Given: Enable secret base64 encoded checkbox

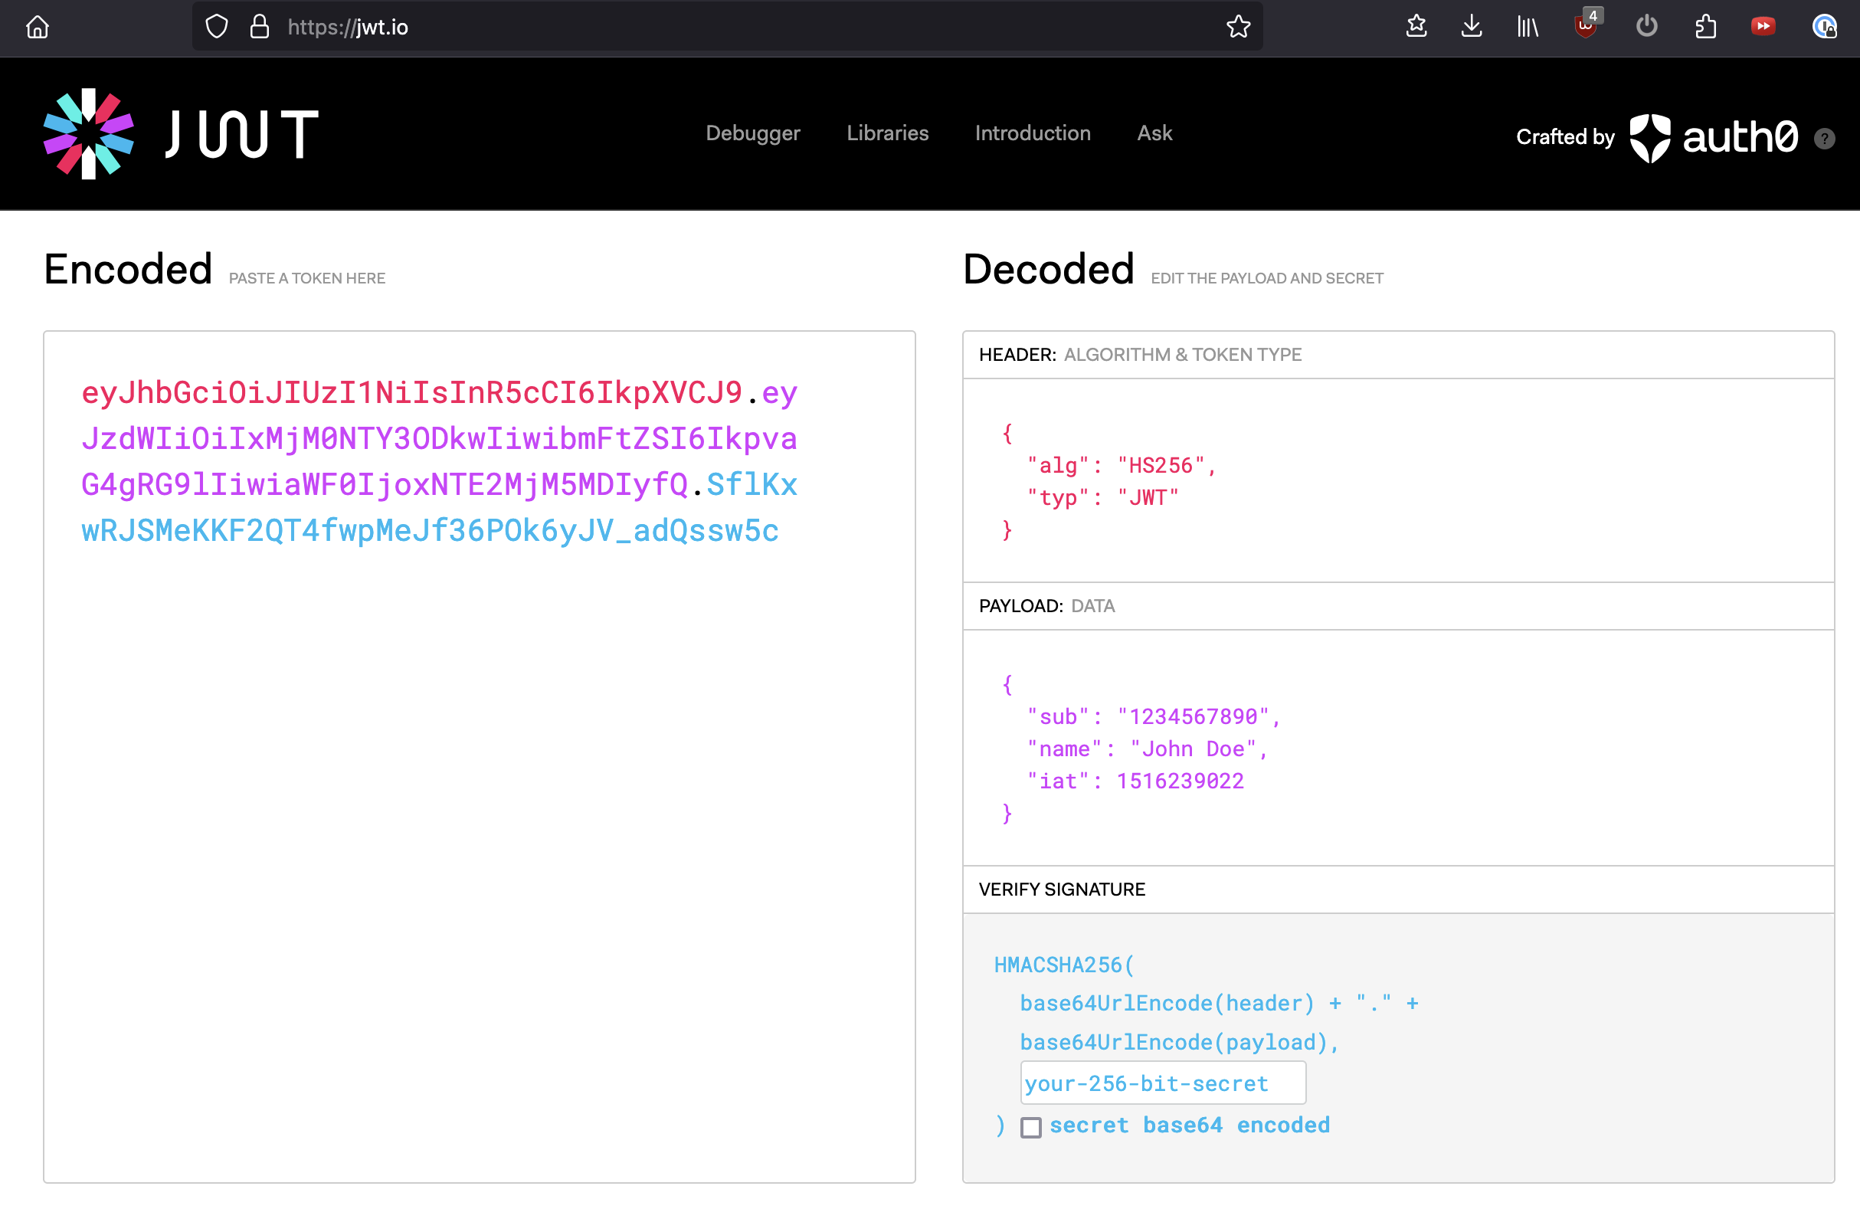Looking at the screenshot, I should click(1031, 1127).
